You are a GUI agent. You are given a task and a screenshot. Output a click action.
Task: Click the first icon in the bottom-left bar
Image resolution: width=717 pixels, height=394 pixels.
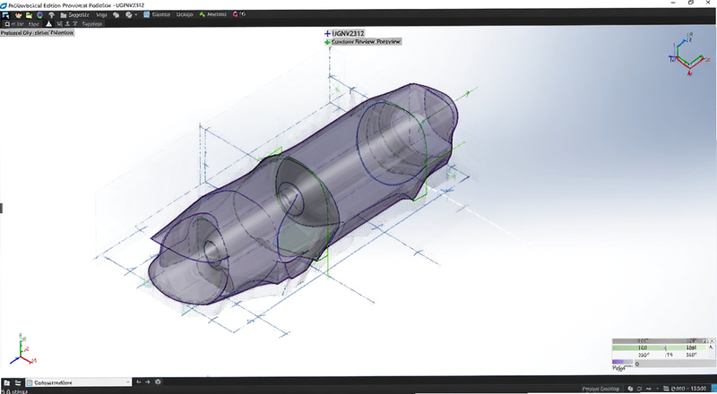coord(7,382)
